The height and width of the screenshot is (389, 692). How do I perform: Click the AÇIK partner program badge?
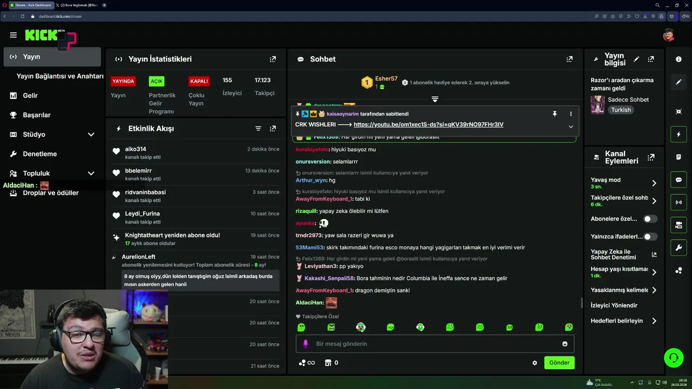click(157, 82)
